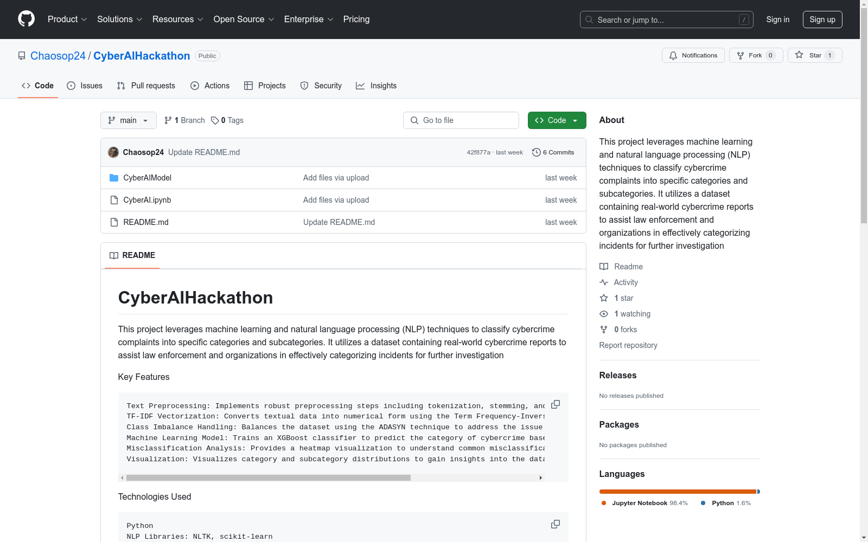This screenshot has height=542, width=868.
Task: Open the Security tab
Action: pyautogui.click(x=321, y=86)
